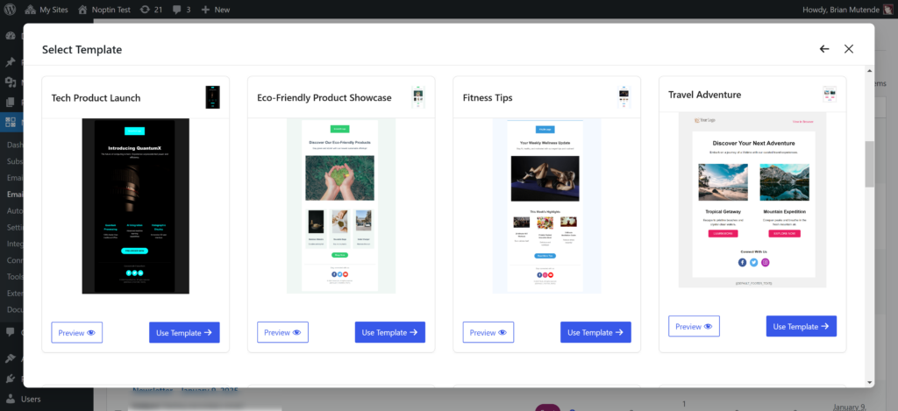Click the New content button
The width and height of the screenshot is (898, 411).
coord(216,10)
